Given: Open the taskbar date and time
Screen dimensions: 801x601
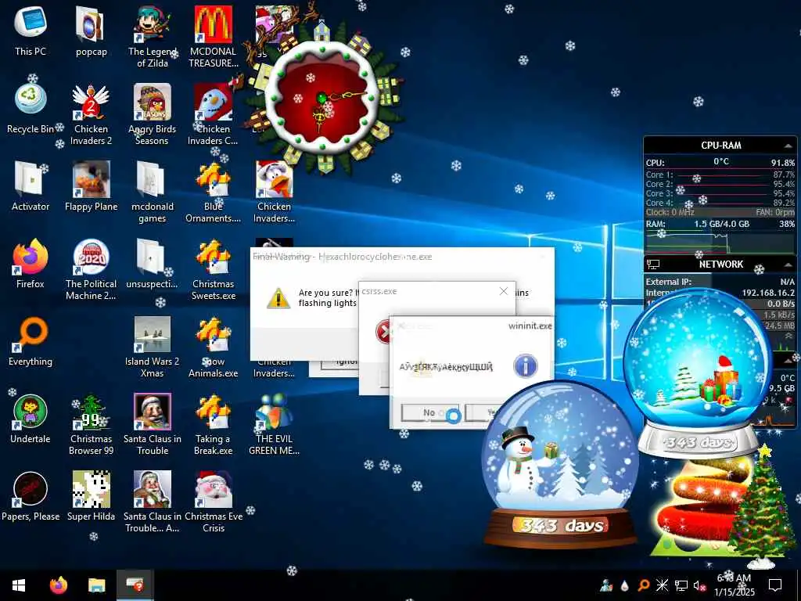Looking at the screenshot, I should coord(734,585).
